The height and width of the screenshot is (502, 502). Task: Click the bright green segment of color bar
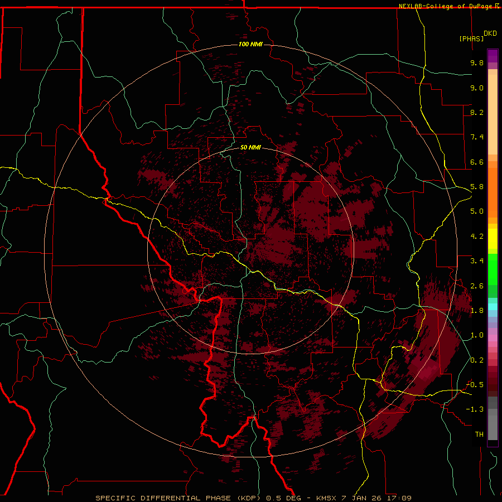pos(493,269)
